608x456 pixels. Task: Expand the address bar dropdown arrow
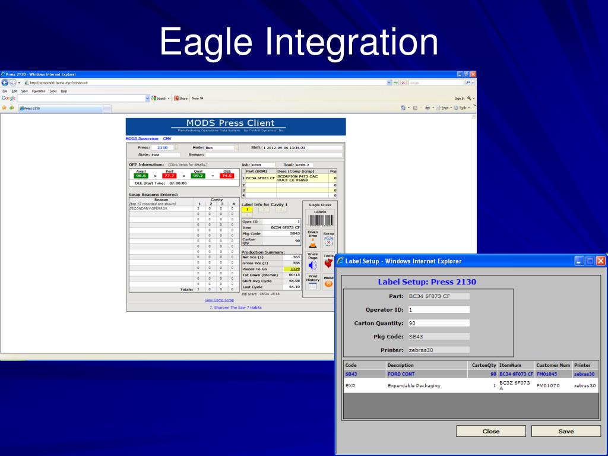[x=389, y=83]
